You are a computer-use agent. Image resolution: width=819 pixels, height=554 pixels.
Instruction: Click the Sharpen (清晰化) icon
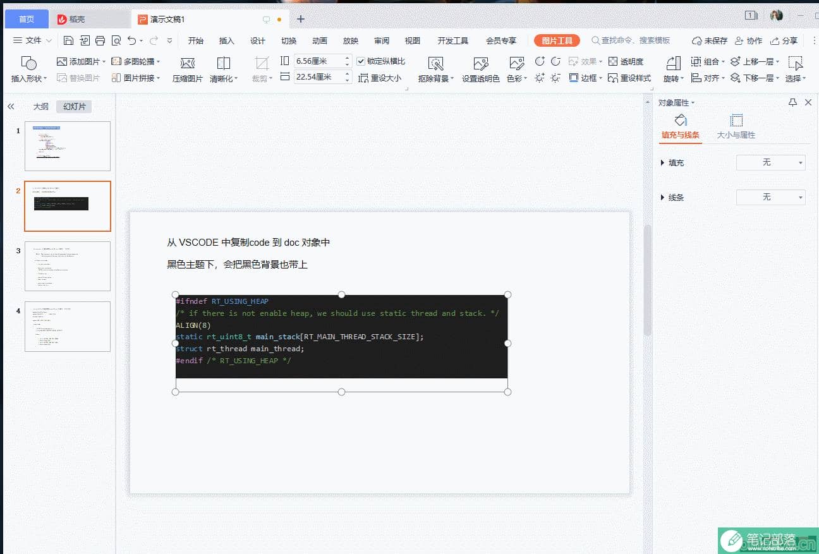(x=224, y=63)
